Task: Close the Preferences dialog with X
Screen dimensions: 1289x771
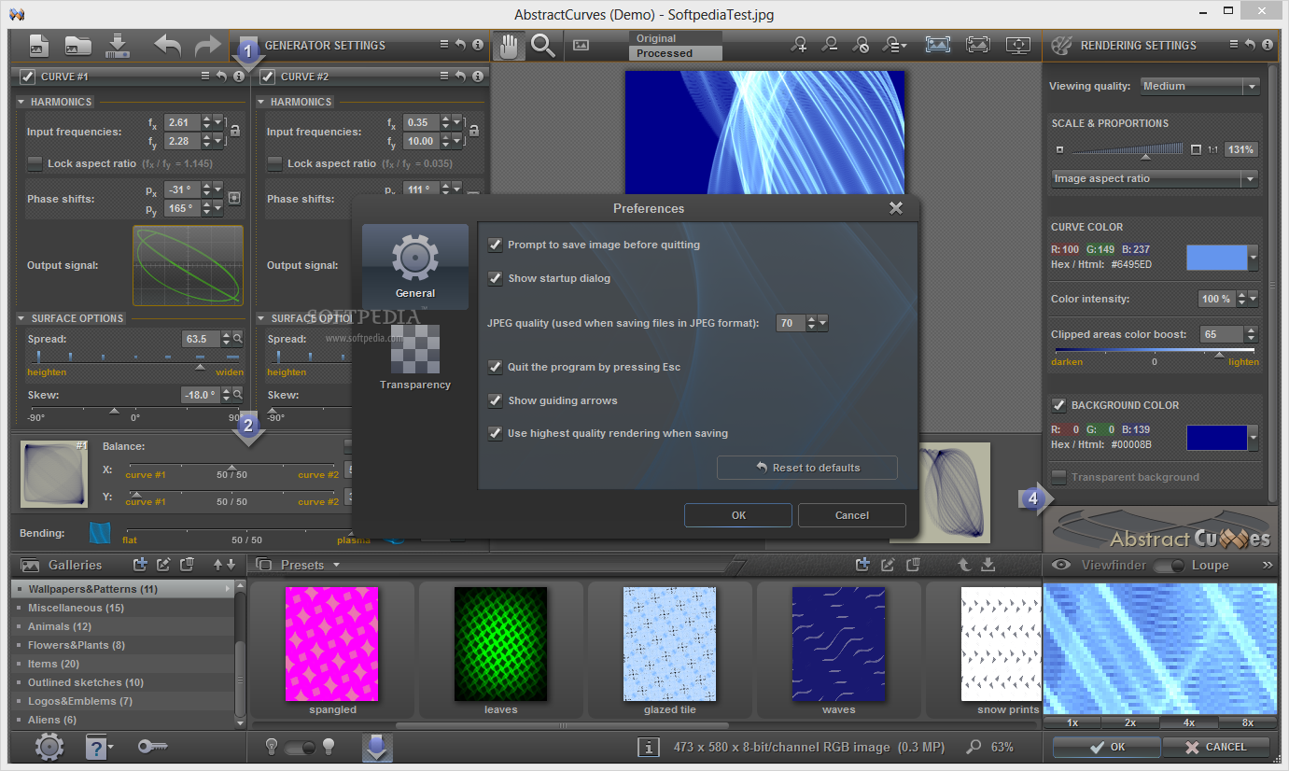Action: click(x=896, y=208)
